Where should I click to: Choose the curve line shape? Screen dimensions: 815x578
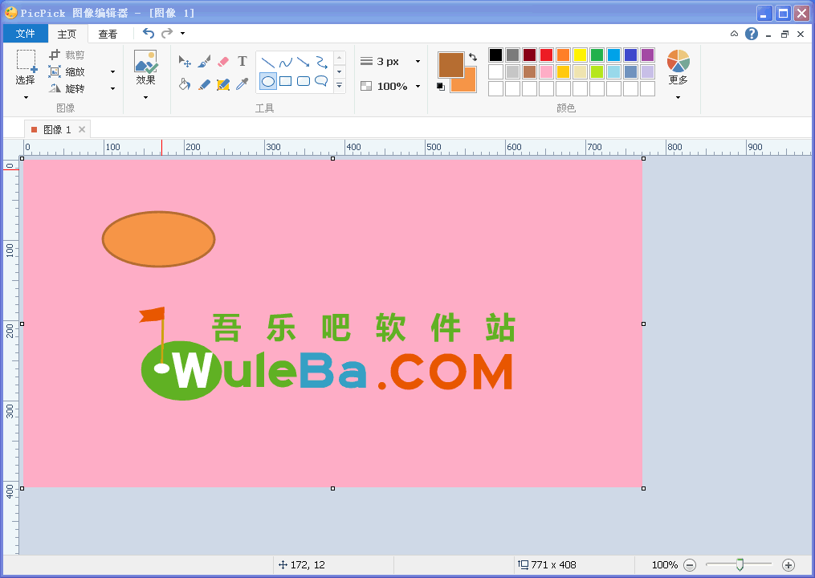[x=285, y=63]
